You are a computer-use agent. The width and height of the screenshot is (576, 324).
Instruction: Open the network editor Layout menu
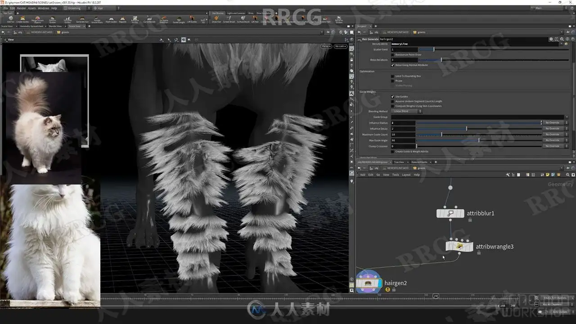406,175
